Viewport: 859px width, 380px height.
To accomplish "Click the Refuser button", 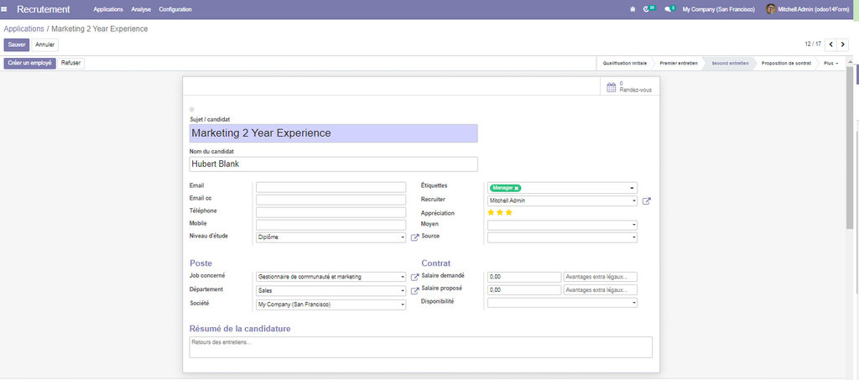I will [71, 63].
